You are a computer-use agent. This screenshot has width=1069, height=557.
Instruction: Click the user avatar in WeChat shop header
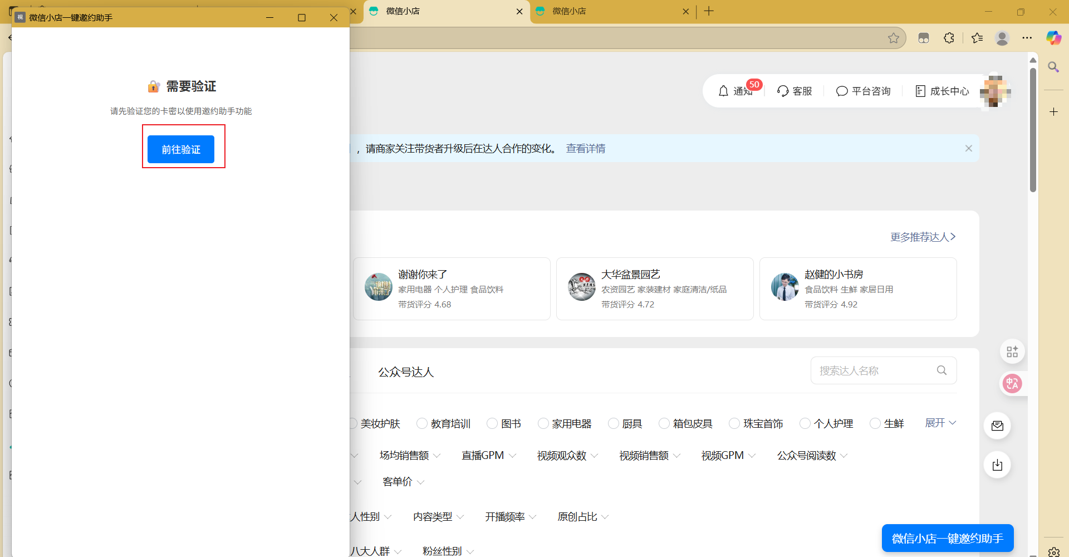point(996,91)
